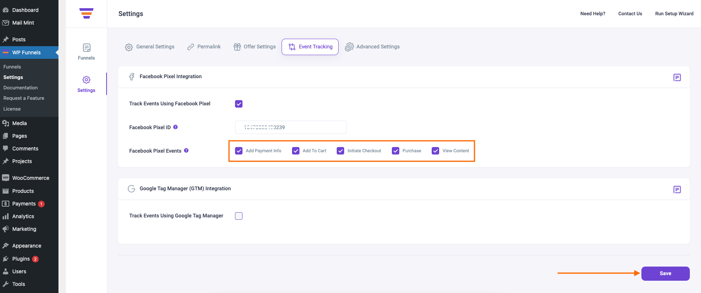
Task: Click the Projects pin icon
Action: 6,161
